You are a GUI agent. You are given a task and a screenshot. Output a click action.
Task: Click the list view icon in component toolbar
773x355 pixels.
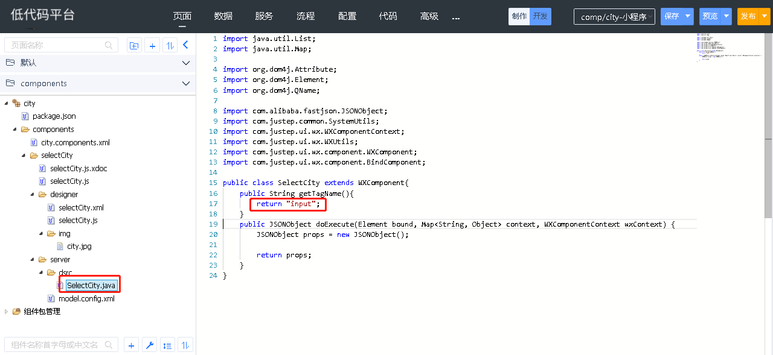pyautogui.click(x=168, y=345)
